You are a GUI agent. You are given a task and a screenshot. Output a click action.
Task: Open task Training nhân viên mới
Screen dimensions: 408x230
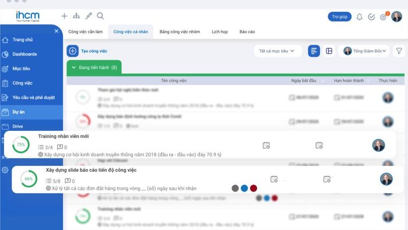pos(63,136)
